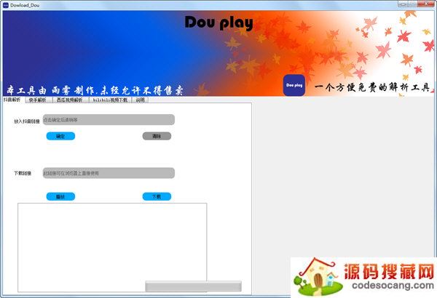Open the 快手解析 tab
The image size is (437, 298).
tap(37, 100)
